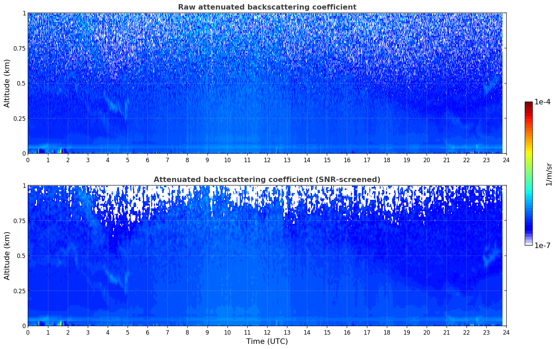Click altitude tick '0.75' on the Raw plot
The image size is (556, 349).
pos(20,48)
